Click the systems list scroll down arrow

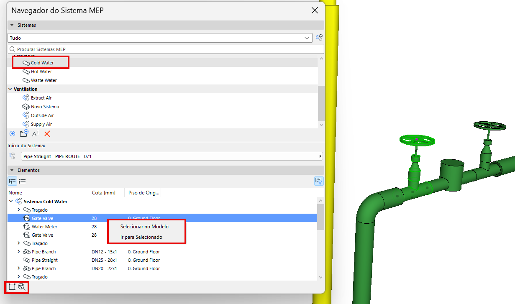coord(321,125)
